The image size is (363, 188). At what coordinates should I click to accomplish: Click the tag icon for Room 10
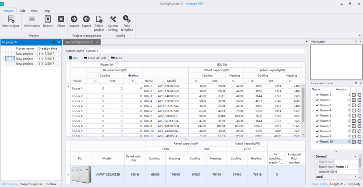(x=359, y=142)
